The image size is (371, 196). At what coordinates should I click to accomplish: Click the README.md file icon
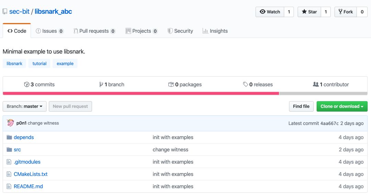click(9, 186)
